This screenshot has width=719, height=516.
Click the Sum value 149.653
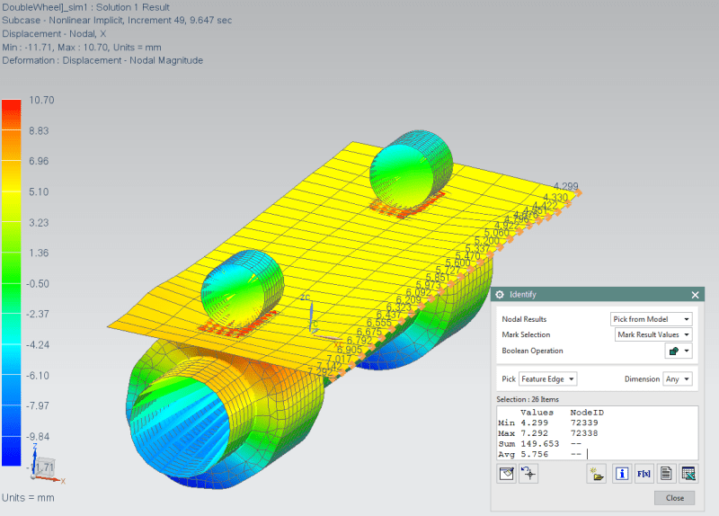[x=540, y=444]
